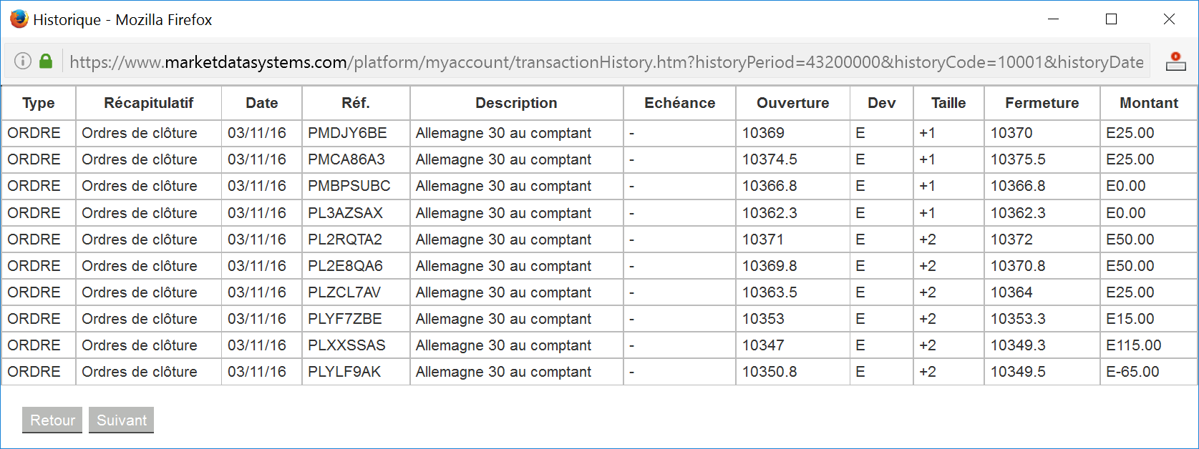Click the E115.00 amount cell
This screenshot has width=1199, height=449.
pyautogui.click(x=1133, y=345)
